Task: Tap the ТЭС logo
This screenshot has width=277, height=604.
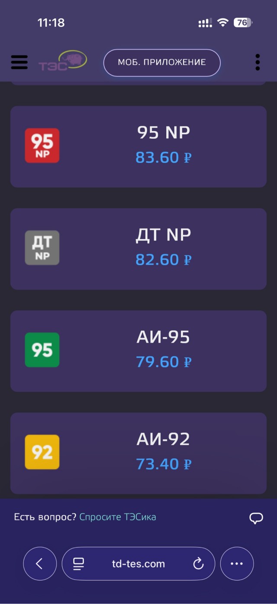Action: coord(63,61)
